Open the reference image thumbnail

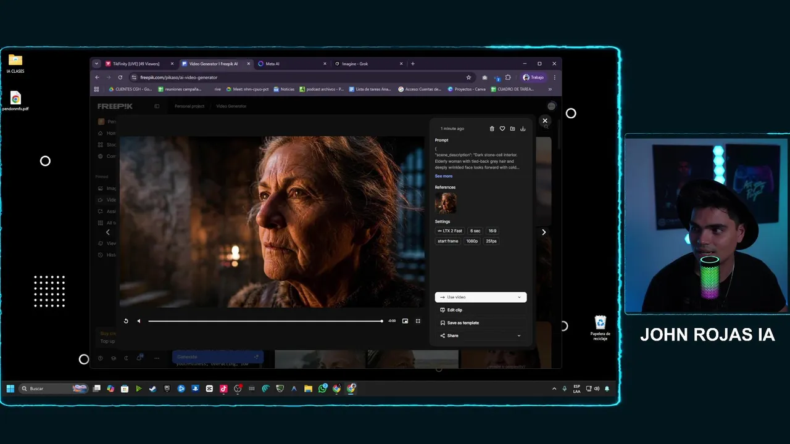click(x=446, y=203)
